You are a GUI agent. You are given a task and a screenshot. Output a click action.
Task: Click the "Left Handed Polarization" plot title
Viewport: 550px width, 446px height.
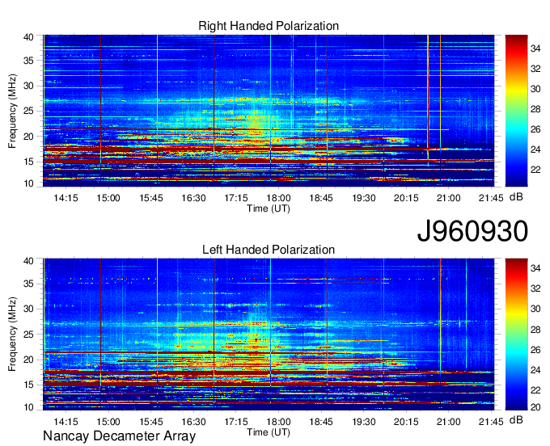[269, 250]
